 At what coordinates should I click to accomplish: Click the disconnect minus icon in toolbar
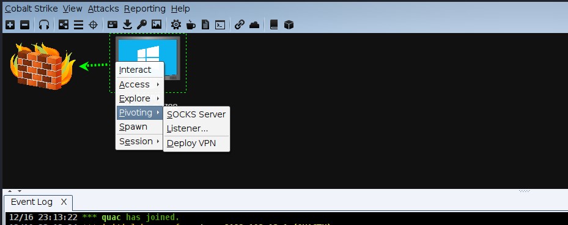point(24,24)
